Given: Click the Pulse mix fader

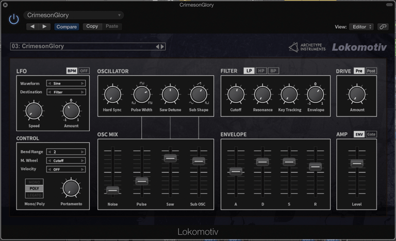Looking at the screenshot, I should point(142,181).
